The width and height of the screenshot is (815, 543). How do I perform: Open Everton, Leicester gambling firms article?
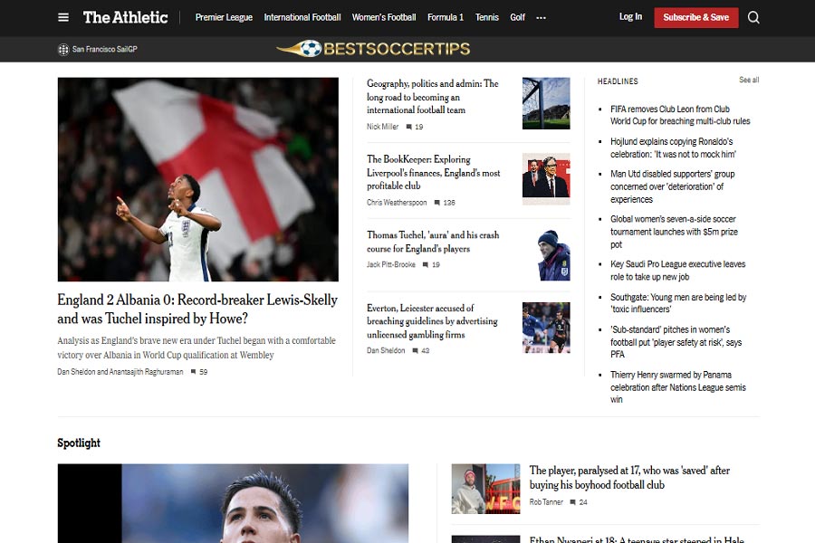(x=432, y=321)
